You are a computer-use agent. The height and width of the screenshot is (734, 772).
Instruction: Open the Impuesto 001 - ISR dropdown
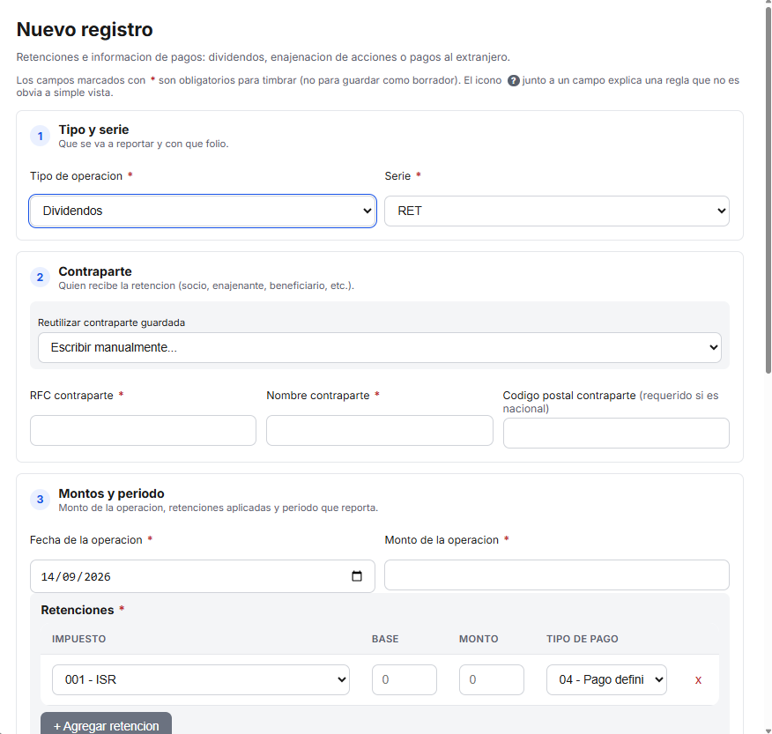tap(201, 680)
